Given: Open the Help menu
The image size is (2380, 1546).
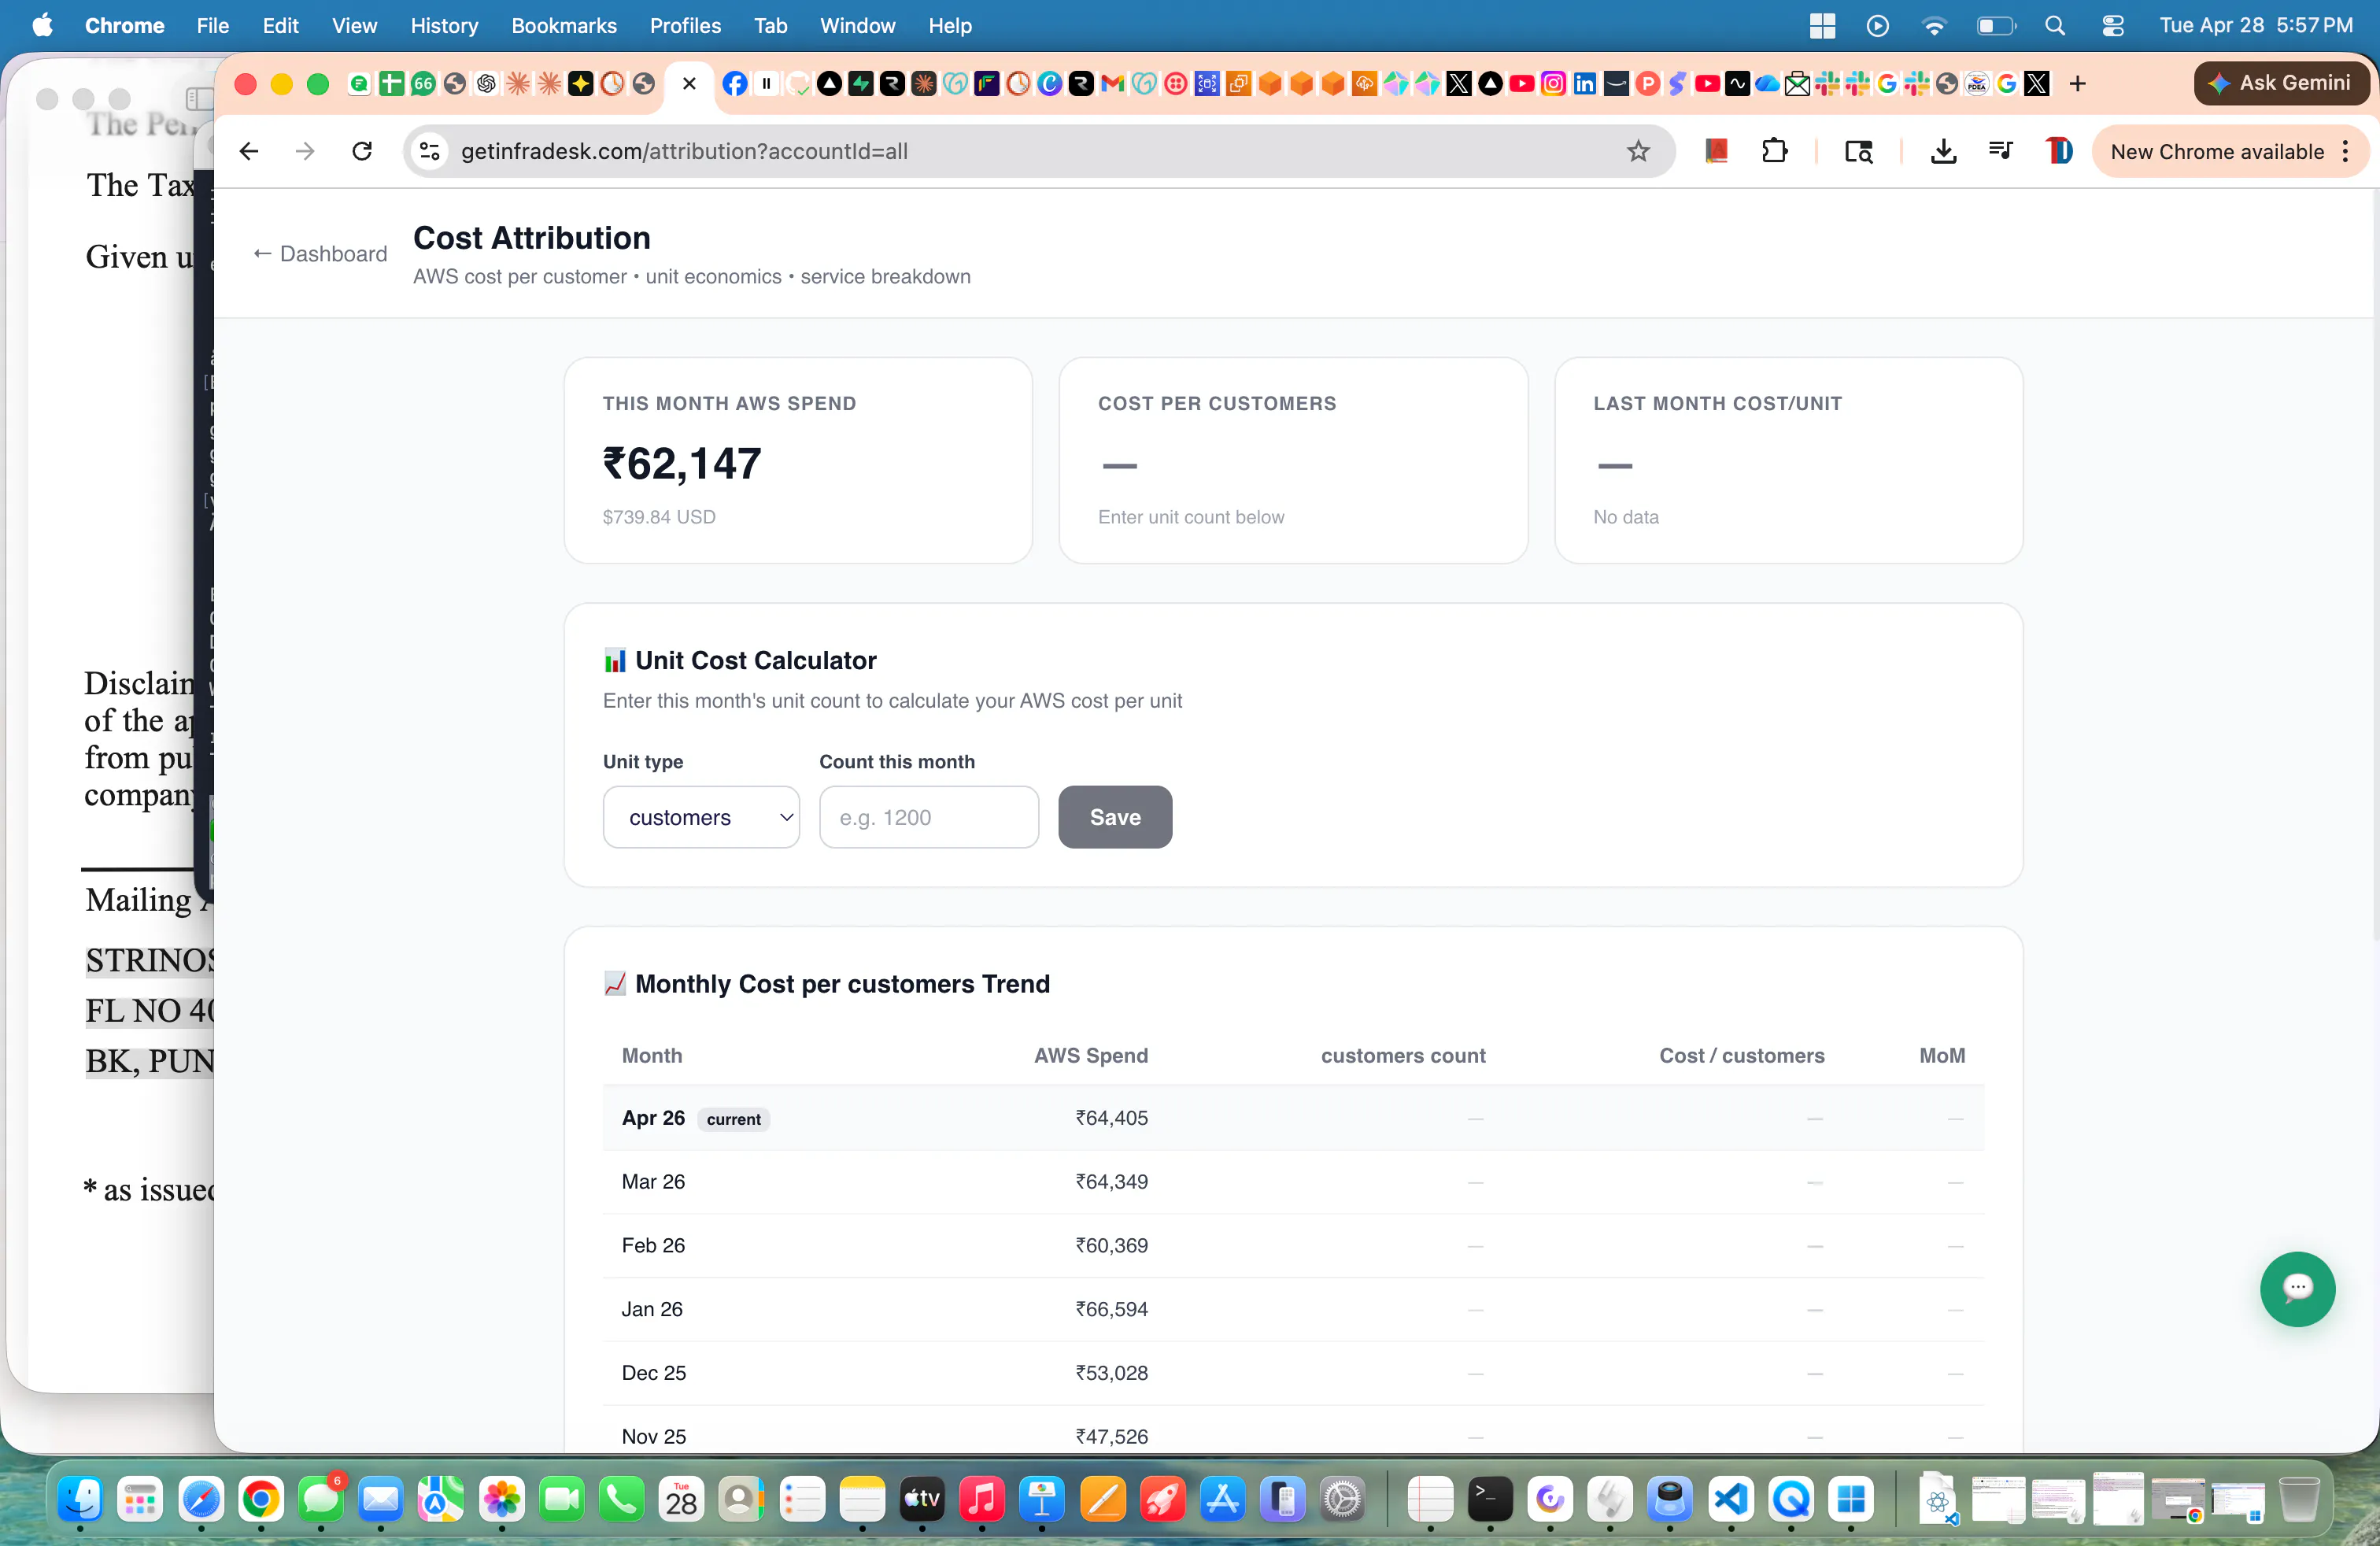Looking at the screenshot, I should point(949,26).
